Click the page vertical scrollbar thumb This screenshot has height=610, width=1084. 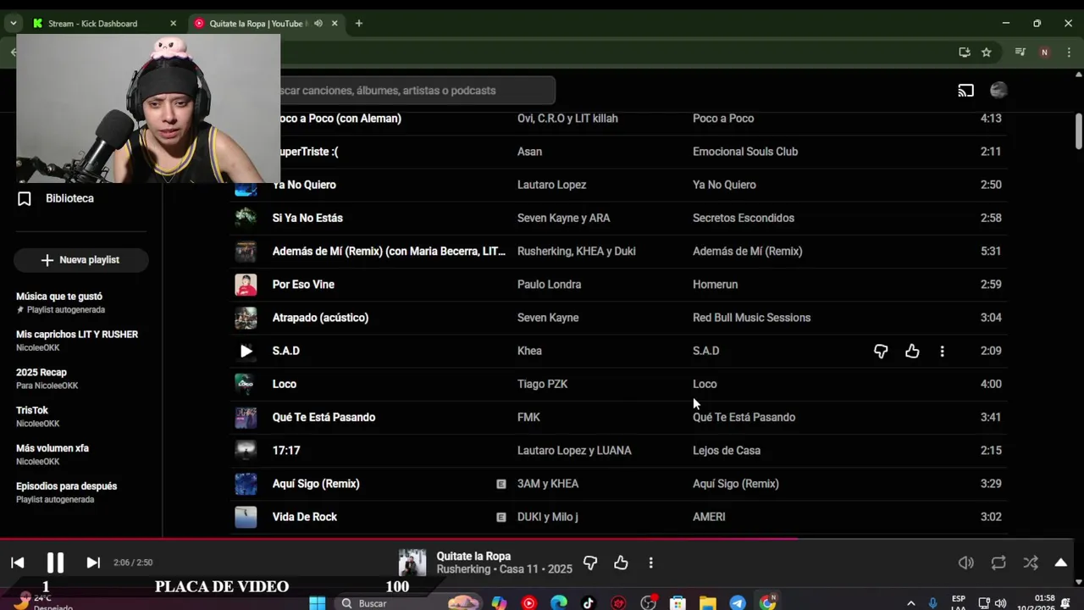tap(1079, 131)
